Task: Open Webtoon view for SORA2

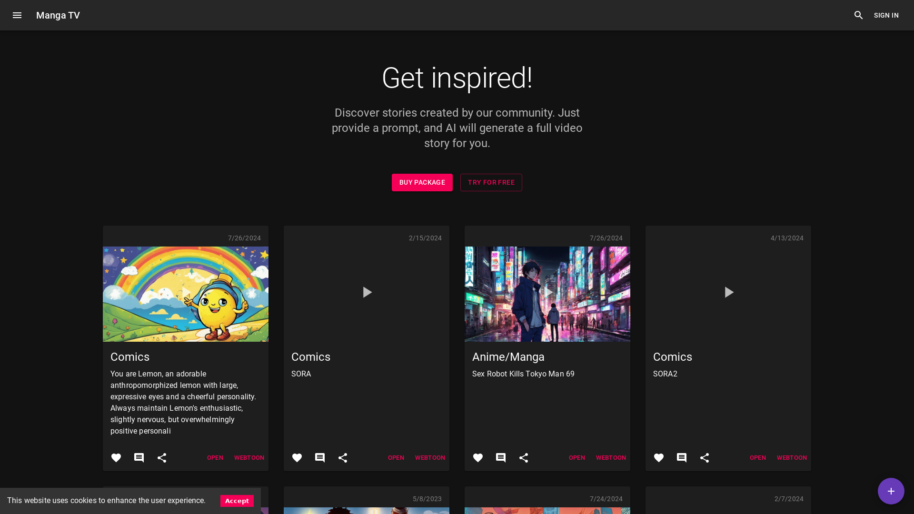Action: pos(792,458)
